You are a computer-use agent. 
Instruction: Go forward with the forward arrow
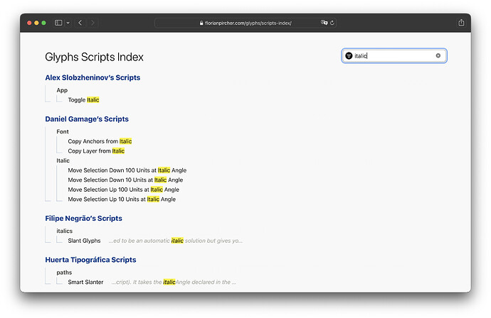[93, 23]
